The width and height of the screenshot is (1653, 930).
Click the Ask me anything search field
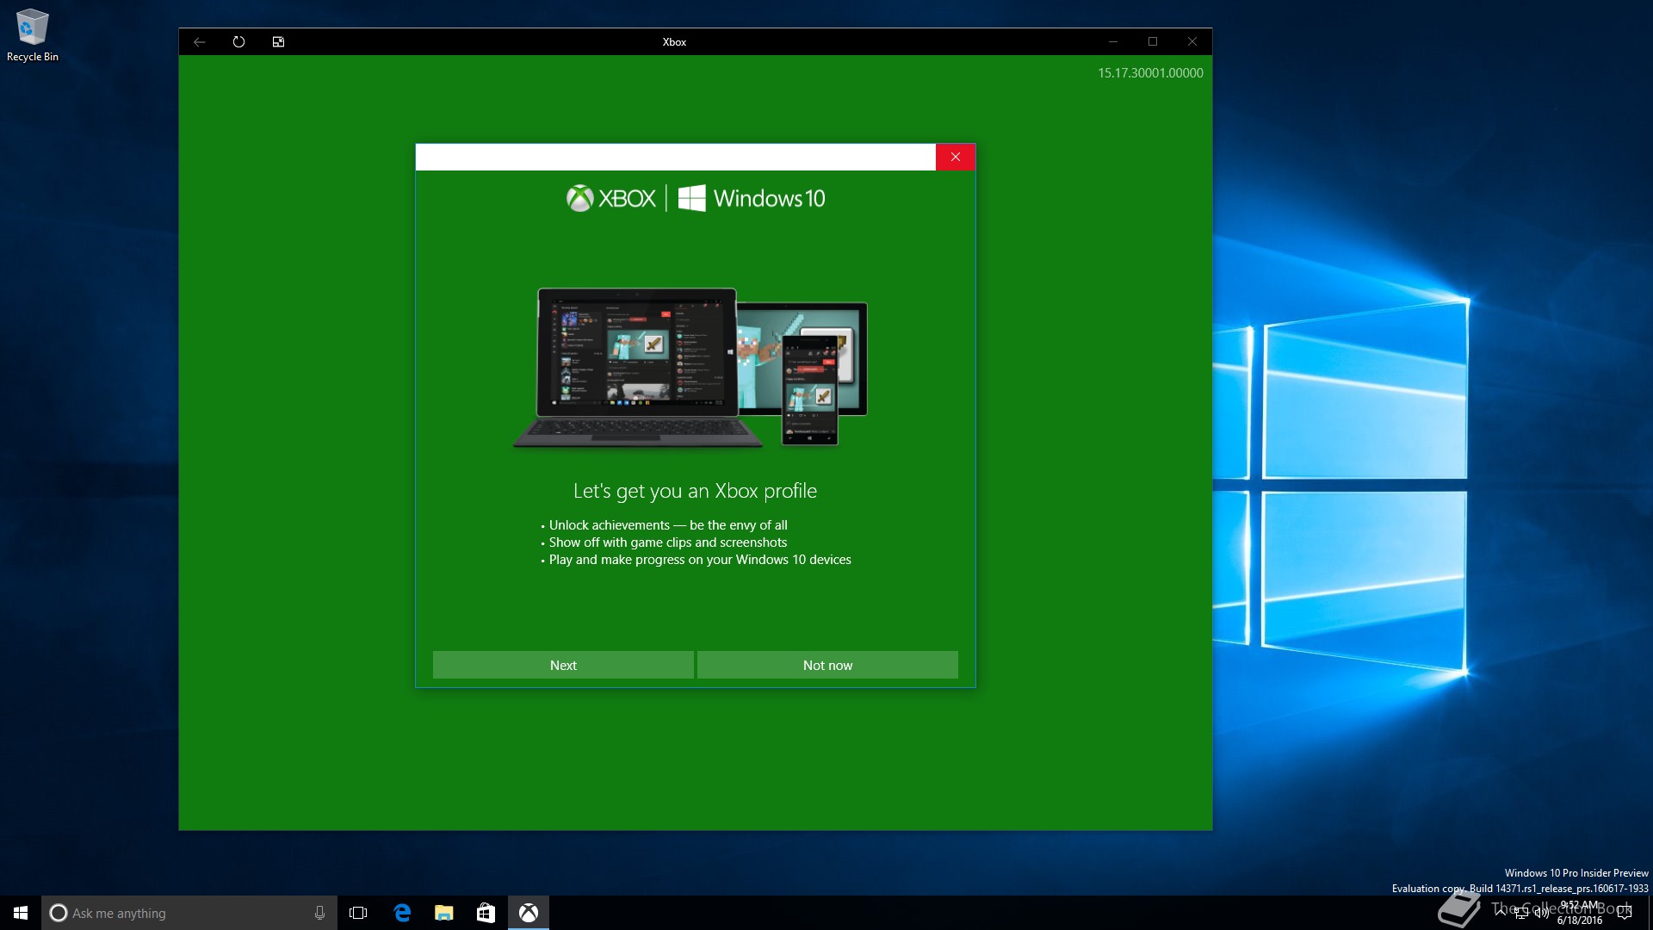pos(189,913)
